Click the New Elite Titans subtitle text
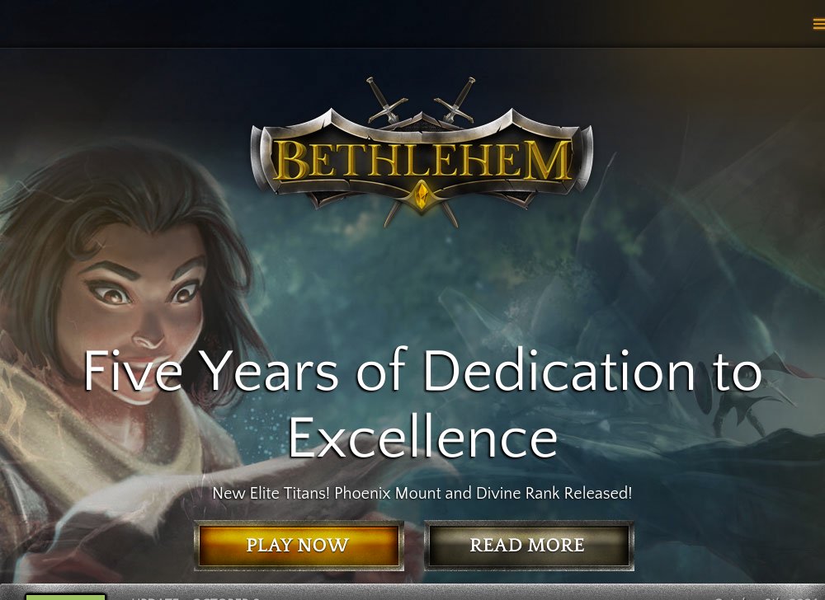The image size is (825, 600). 422,493
